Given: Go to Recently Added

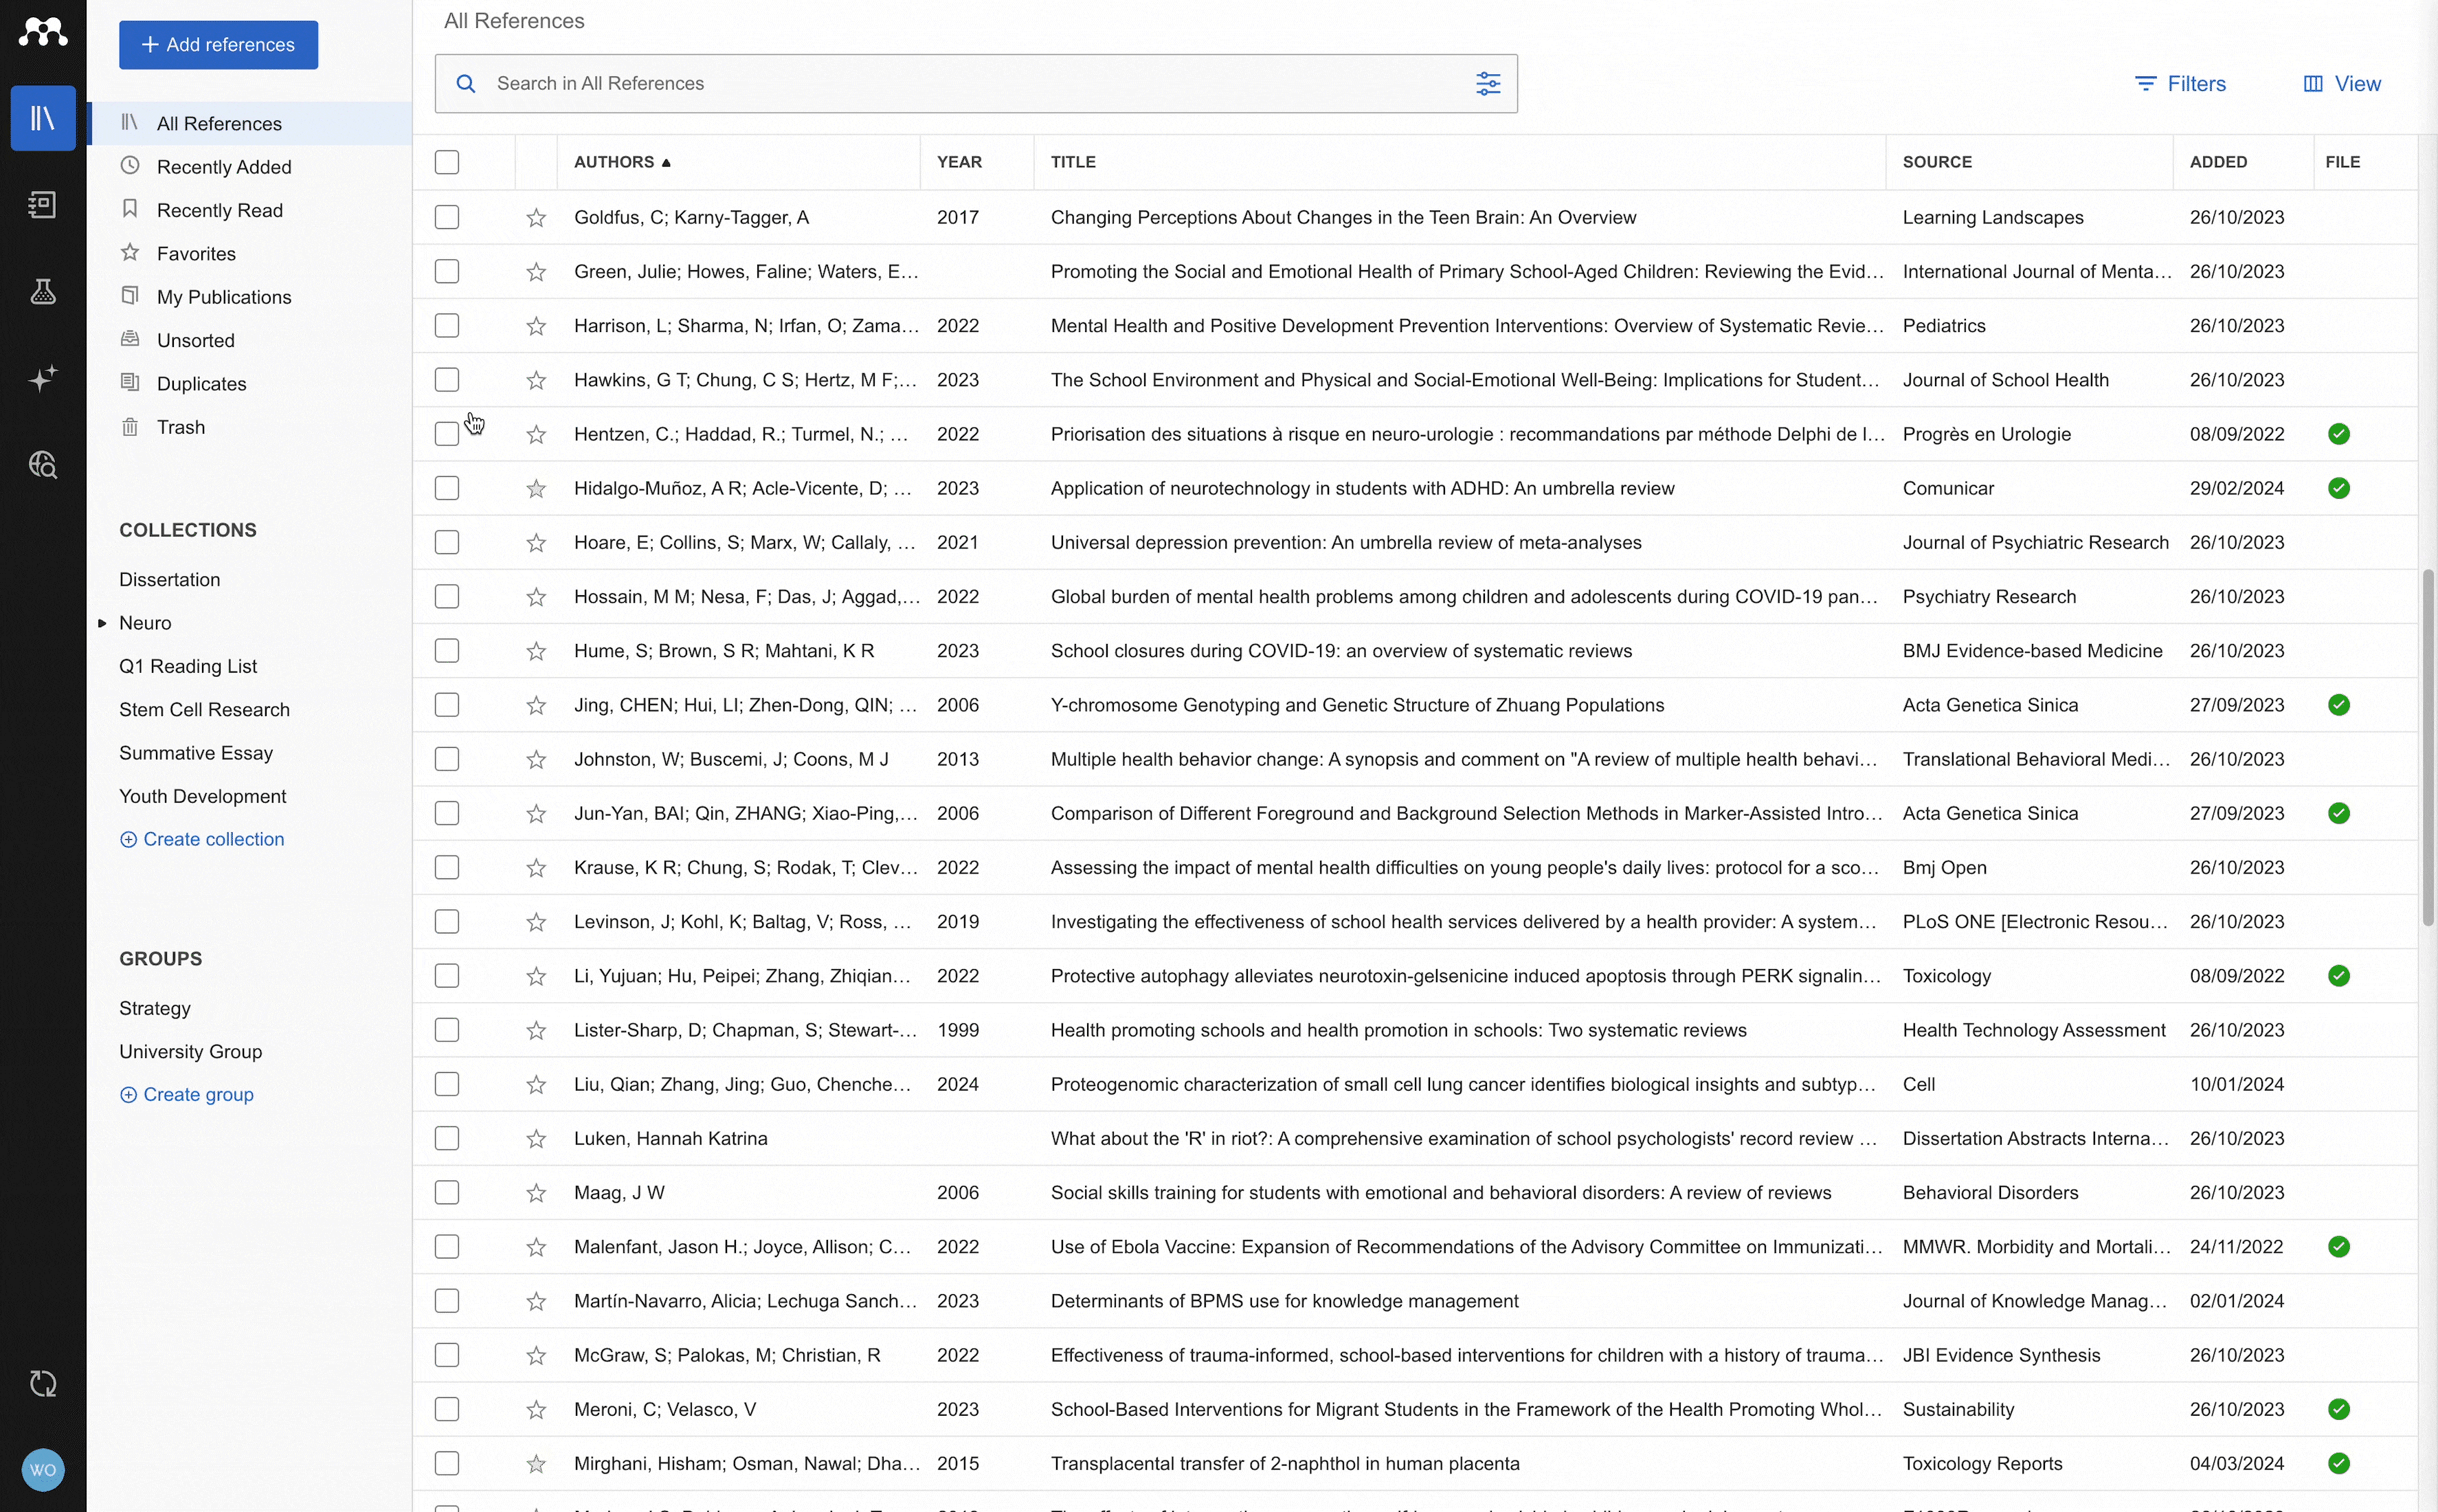Looking at the screenshot, I should (x=224, y=167).
